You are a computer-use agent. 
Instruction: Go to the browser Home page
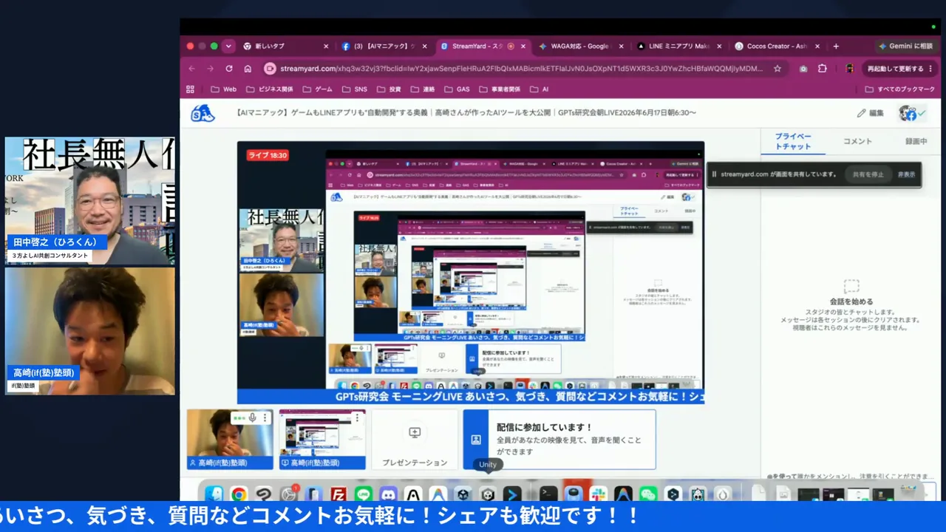248,69
